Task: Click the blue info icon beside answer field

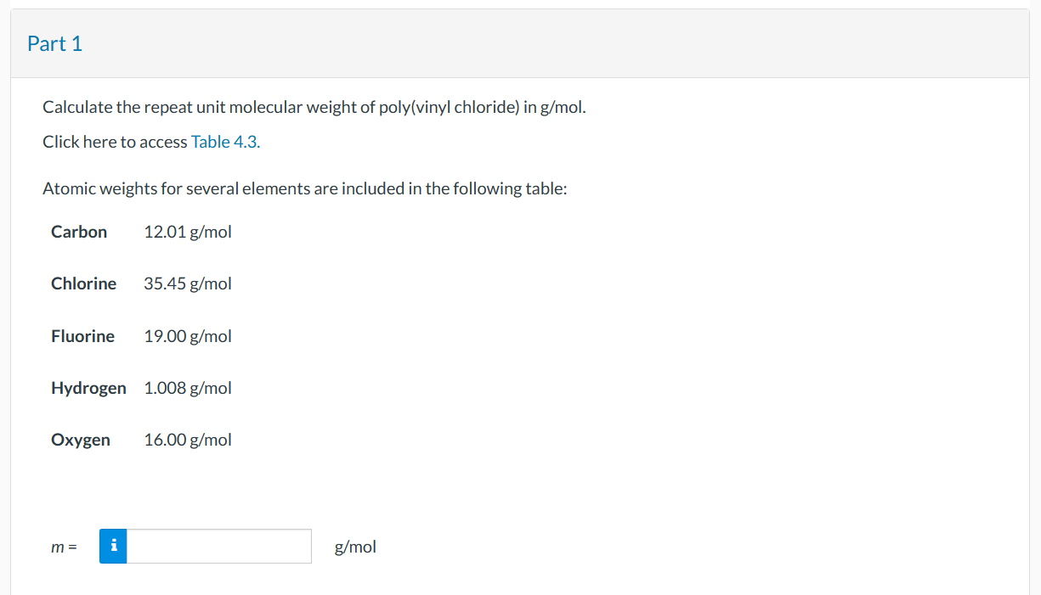Action: pyautogui.click(x=113, y=546)
